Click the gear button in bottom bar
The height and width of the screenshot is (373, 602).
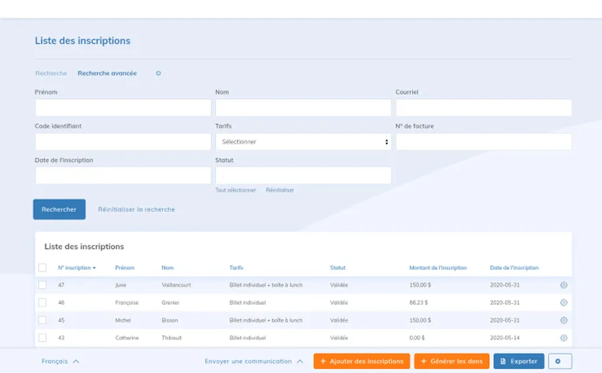point(560,361)
